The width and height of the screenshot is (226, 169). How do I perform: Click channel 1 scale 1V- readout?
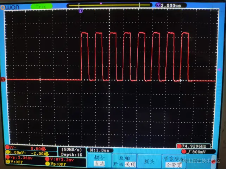[x=13, y=148]
